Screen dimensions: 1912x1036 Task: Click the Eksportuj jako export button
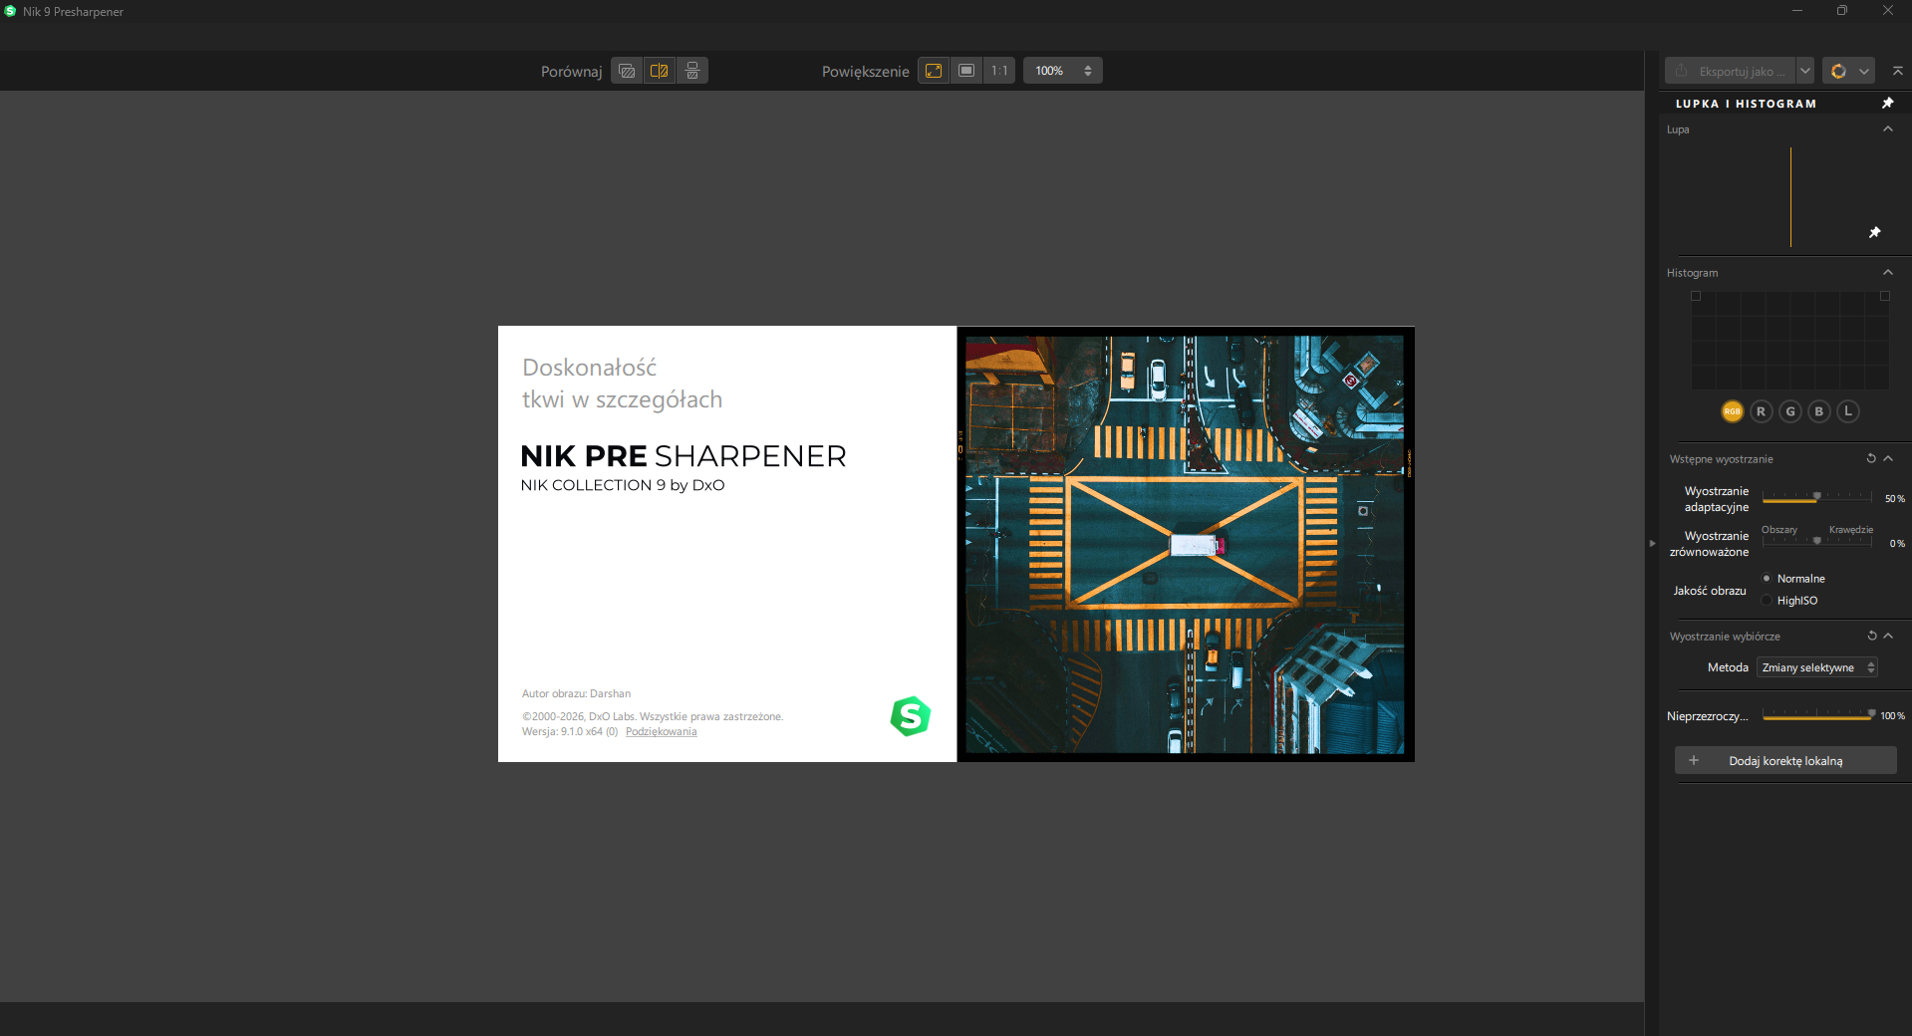[1731, 71]
